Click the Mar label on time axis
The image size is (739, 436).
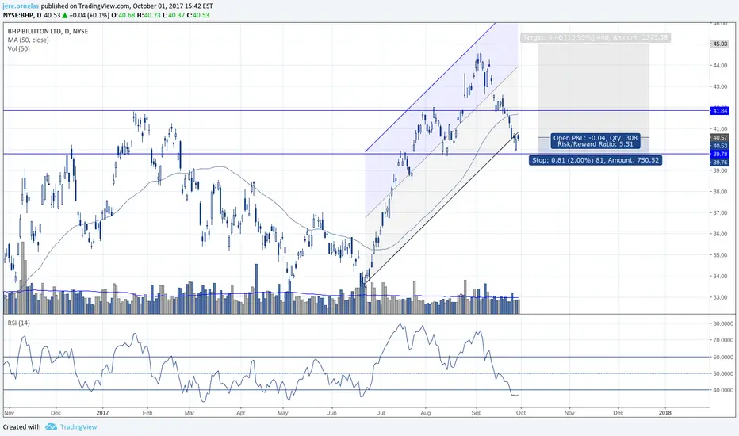pos(190,413)
